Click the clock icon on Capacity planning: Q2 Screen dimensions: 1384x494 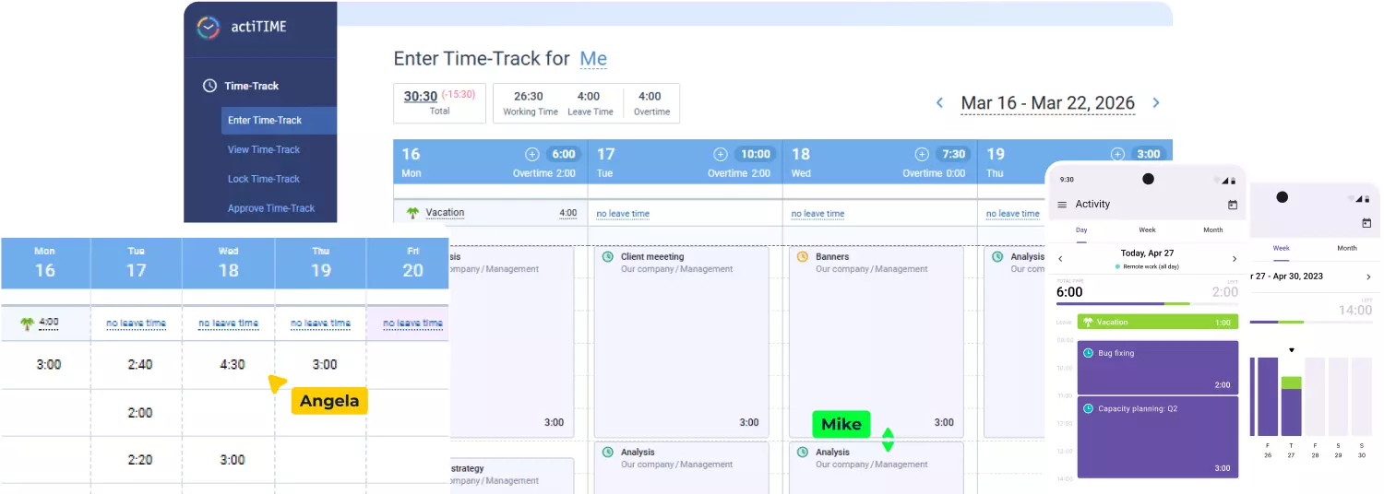point(1088,408)
